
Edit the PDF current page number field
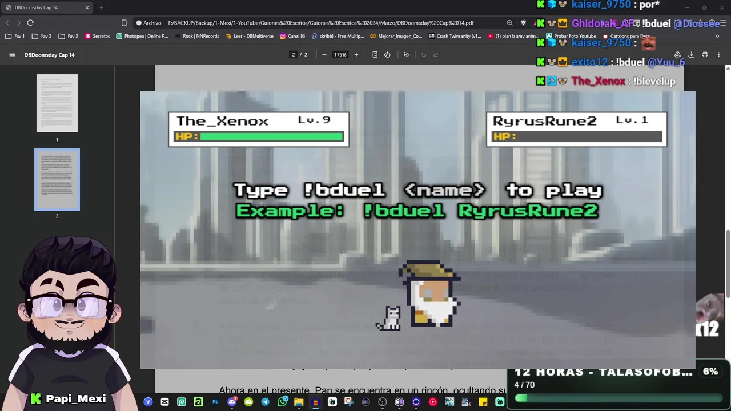tap(294, 55)
